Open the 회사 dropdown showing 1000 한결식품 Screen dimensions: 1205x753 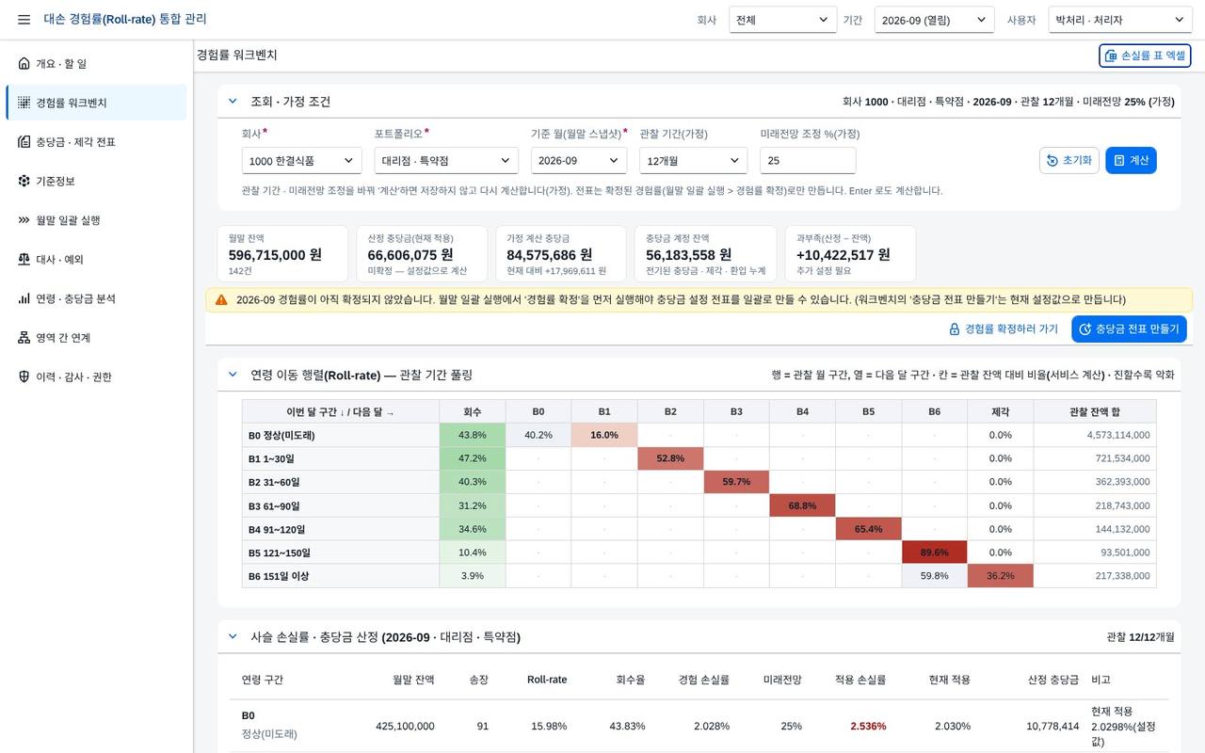click(x=302, y=161)
